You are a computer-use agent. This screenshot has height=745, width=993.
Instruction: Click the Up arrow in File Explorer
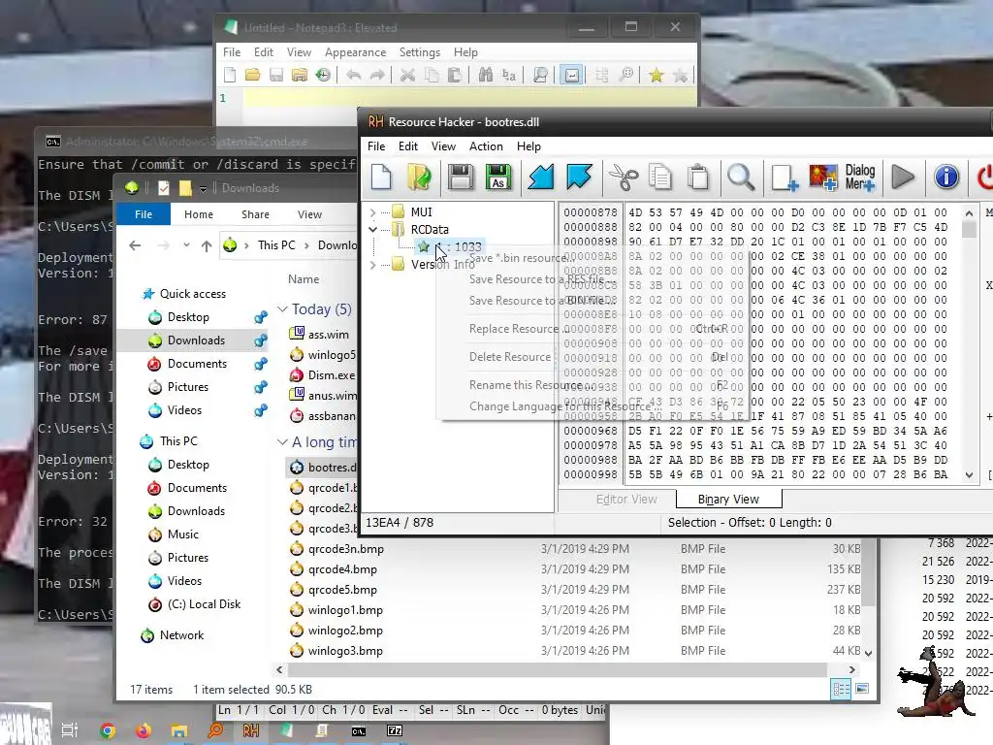207,245
